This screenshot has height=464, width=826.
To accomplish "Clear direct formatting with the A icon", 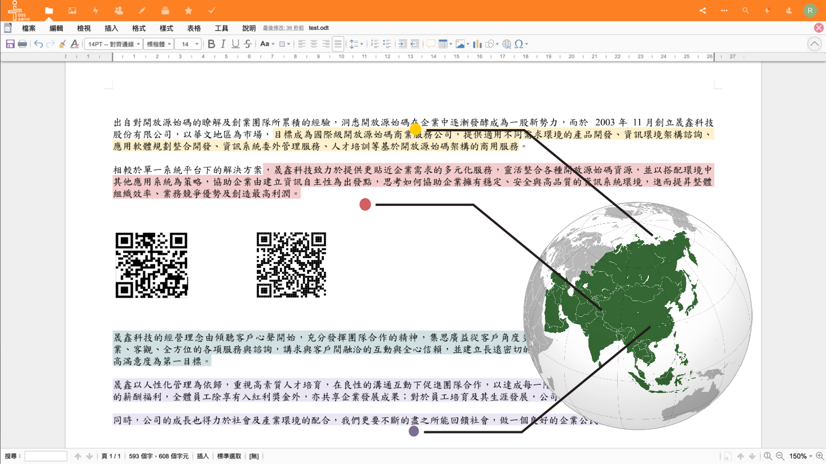I will point(74,44).
